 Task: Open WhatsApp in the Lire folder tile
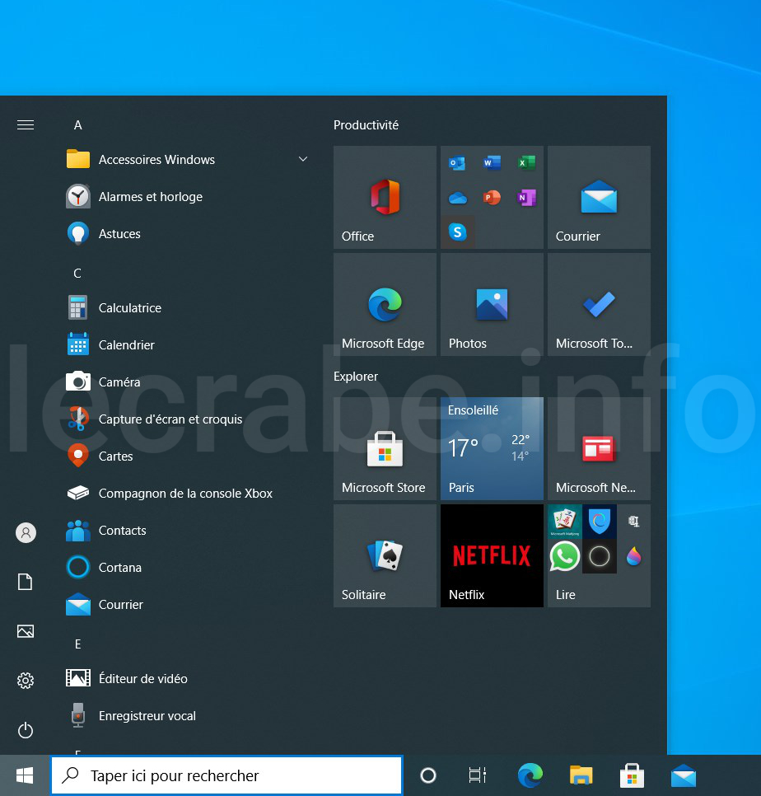pyautogui.click(x=565, y=556)
